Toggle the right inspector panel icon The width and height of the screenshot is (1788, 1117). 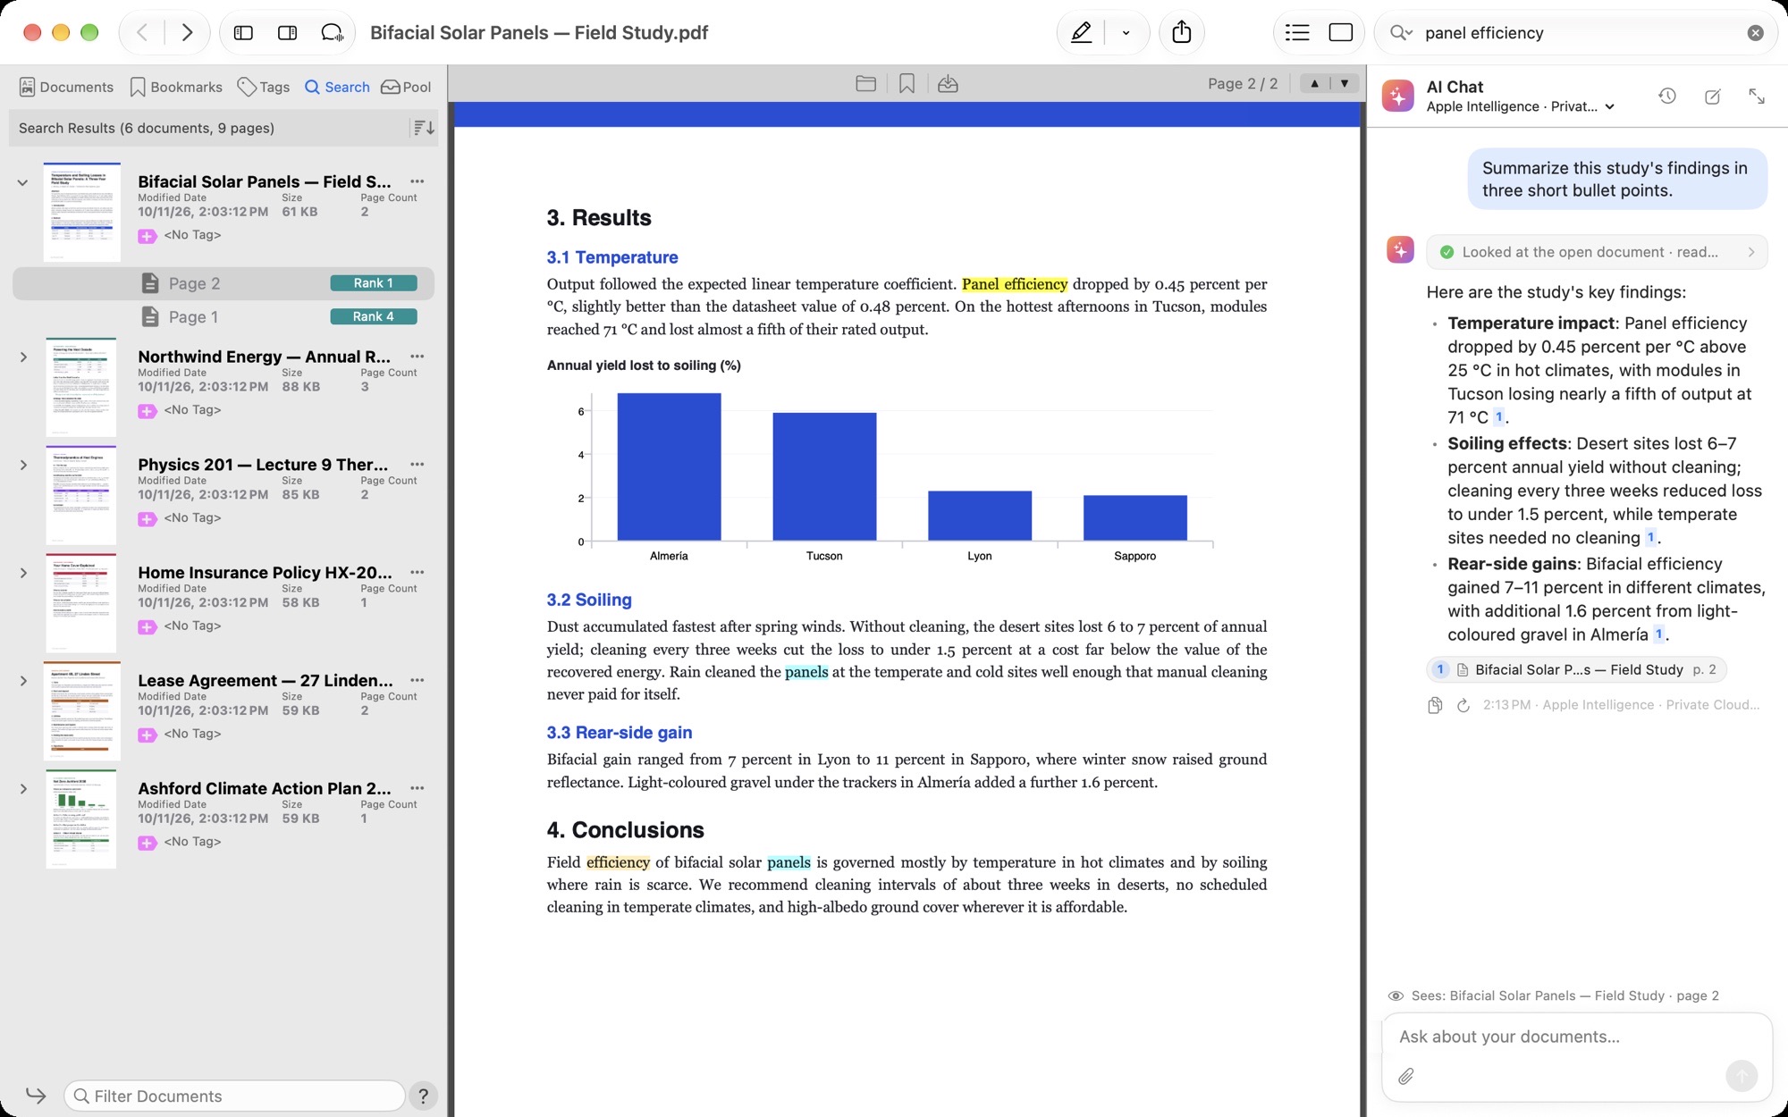(x=288, y=33)
